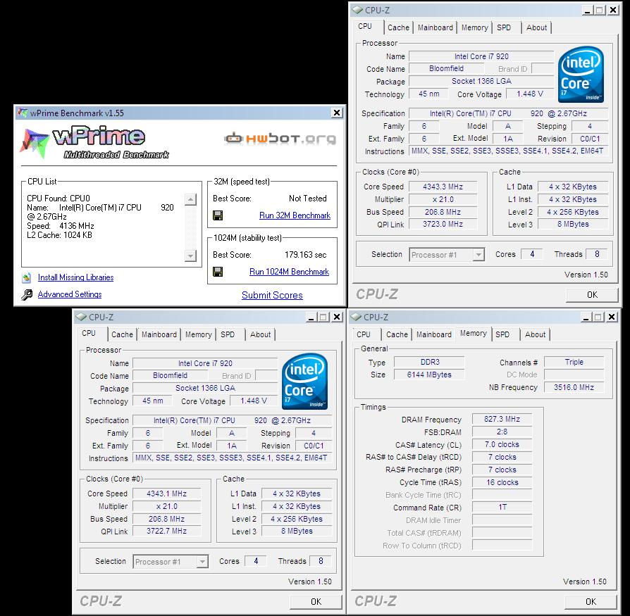630x616 pixels.
Task: Click the Submit Scores link
Action: (x=272, y=296)
